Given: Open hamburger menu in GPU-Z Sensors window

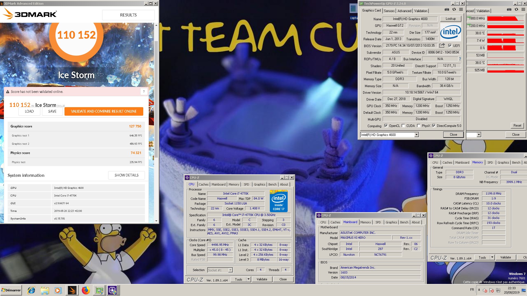Looking at the screenshot, I should (523, 9).
